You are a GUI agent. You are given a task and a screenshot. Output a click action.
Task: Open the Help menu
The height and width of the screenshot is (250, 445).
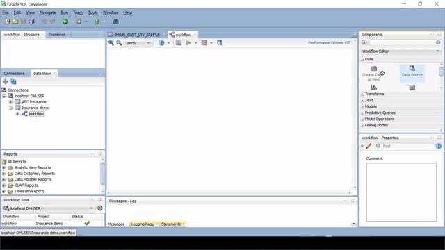127,12
